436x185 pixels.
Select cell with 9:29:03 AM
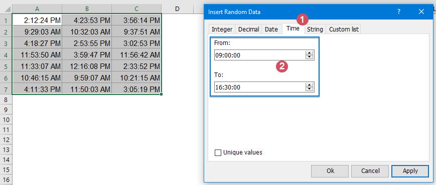pyautogui.click(x=37, y=31)
